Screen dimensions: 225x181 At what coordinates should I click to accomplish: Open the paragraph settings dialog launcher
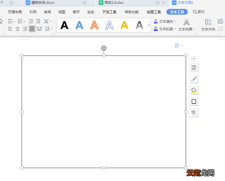[53, 34]
